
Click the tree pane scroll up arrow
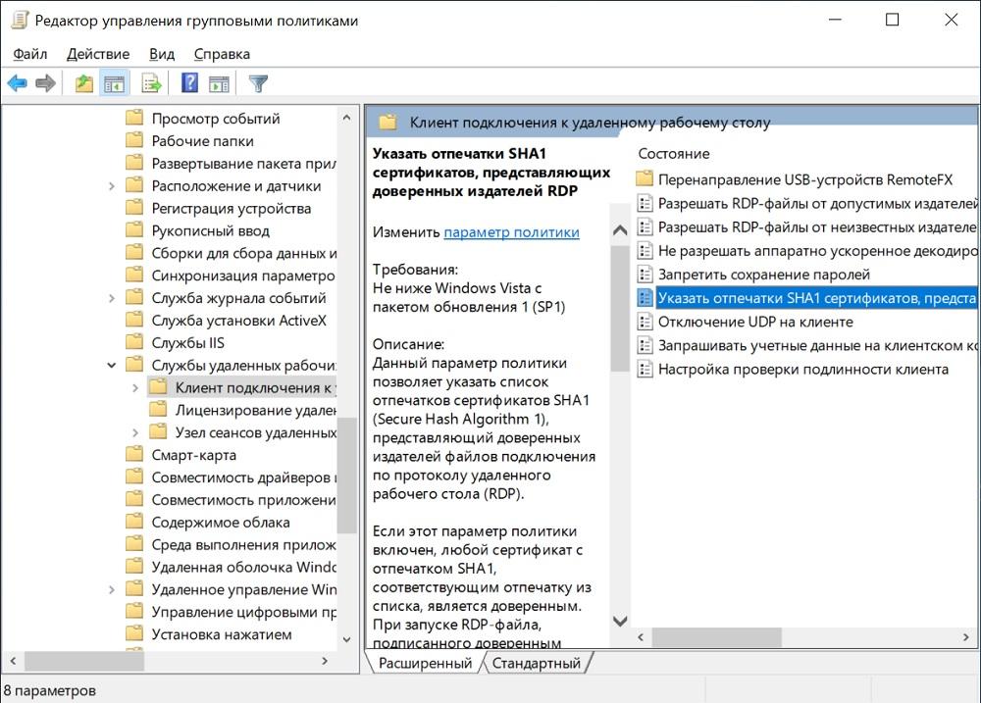tap(346, 118)
